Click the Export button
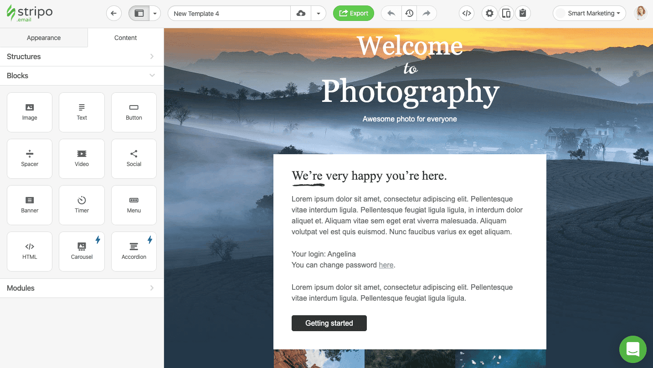 (354, 13)
